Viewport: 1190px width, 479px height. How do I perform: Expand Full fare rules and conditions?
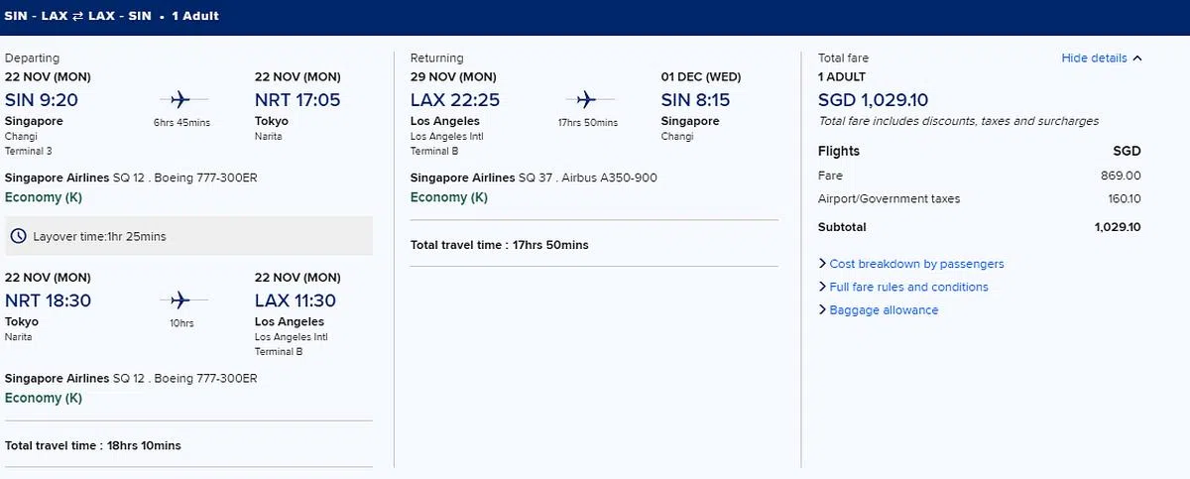[x=908, y=287]
